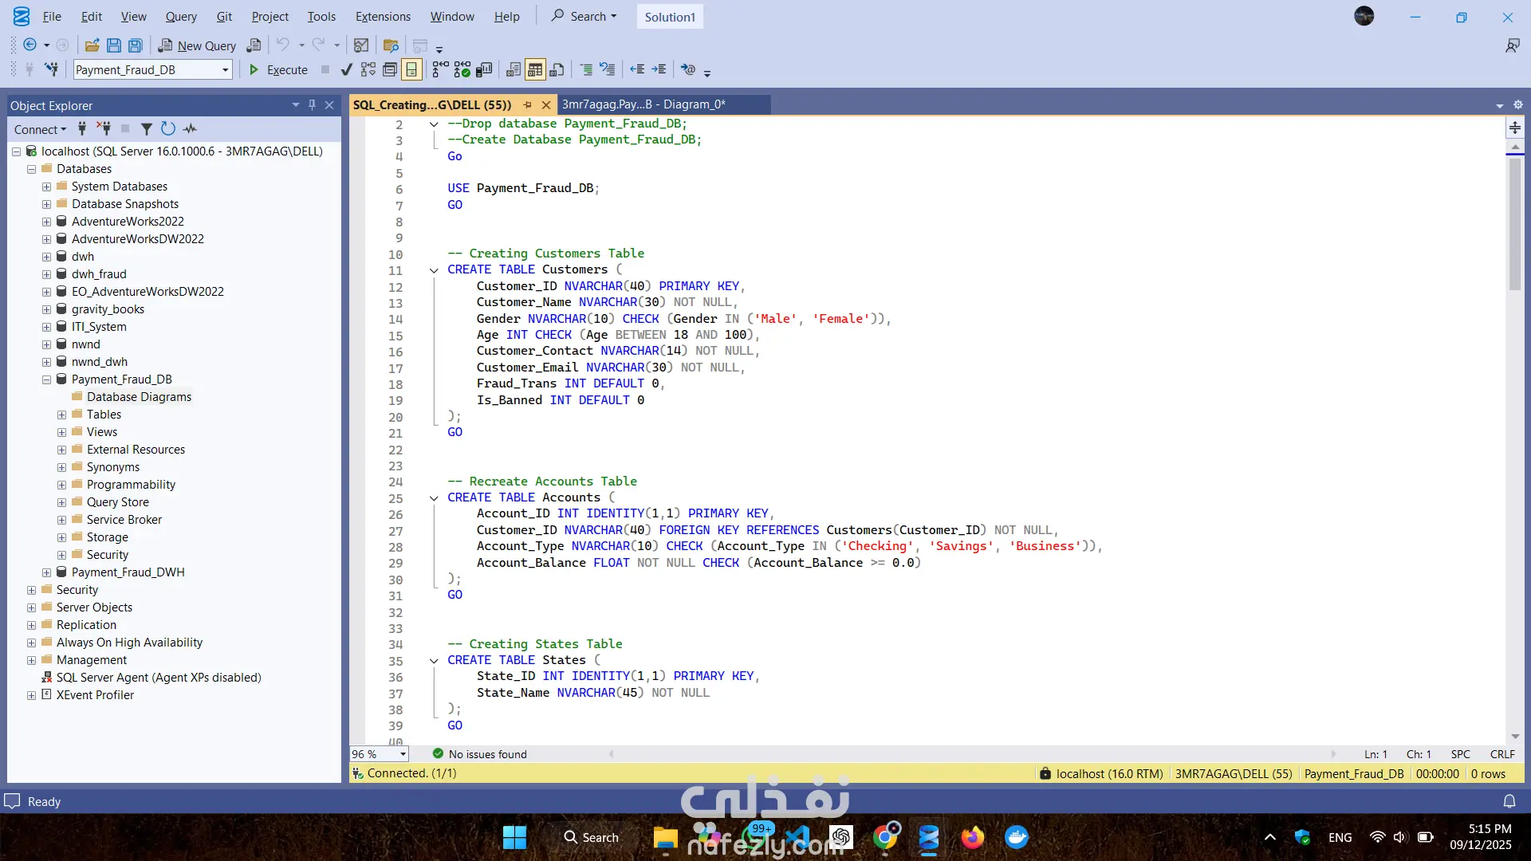
Task: Open Firefox from the Windows taskbar
Action: coord(972,838)
